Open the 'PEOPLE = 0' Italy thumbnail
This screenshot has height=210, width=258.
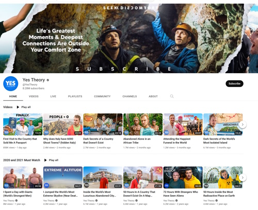pyautogui.click(x=63, y=125)
